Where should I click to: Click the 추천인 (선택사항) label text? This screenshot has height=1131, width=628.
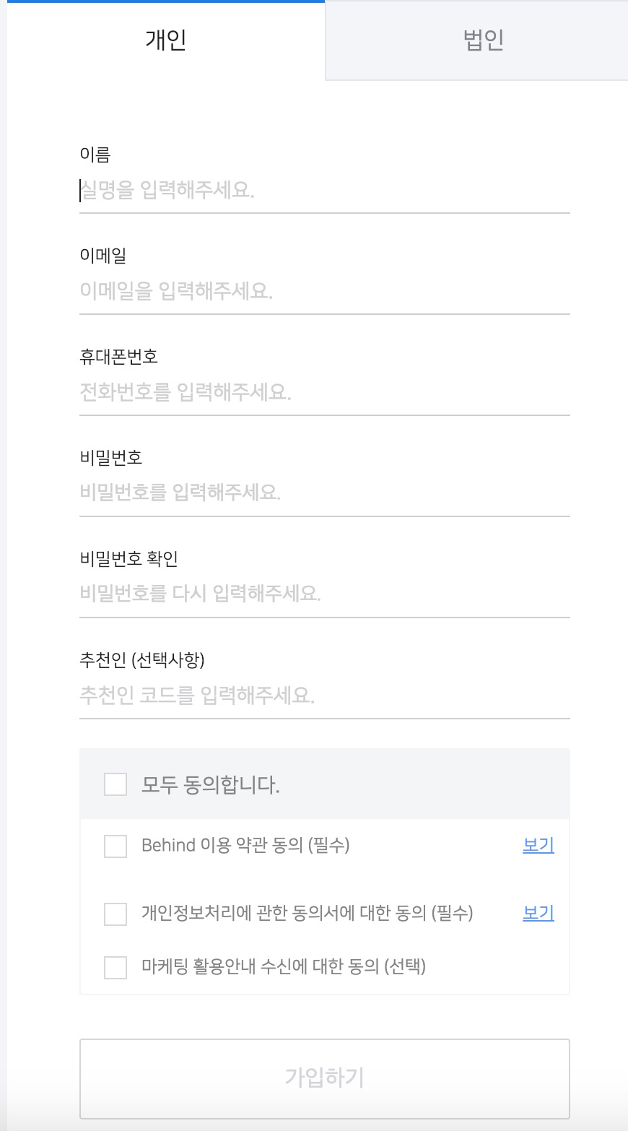coord(142,660)
